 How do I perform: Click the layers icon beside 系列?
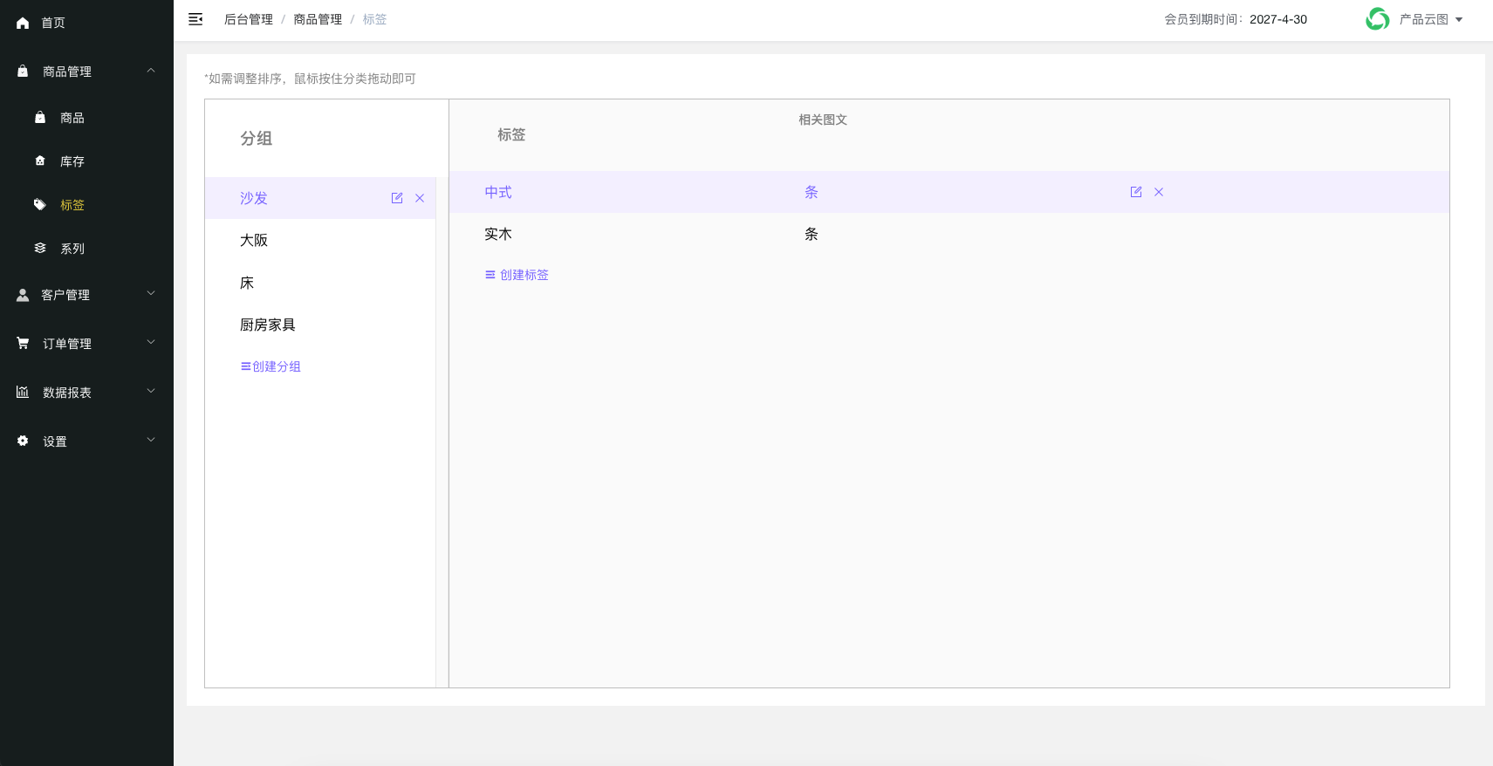click(40, 248)
